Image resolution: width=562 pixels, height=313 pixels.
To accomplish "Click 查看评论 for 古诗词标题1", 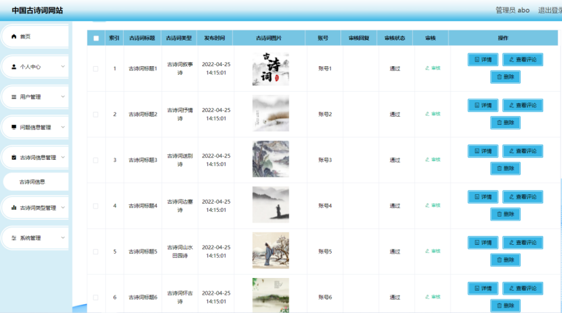I will [523, 59].
